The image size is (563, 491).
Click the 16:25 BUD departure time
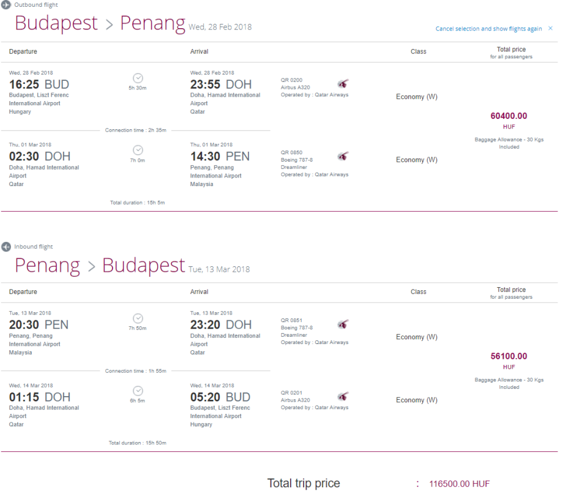[x=39, y=84]
